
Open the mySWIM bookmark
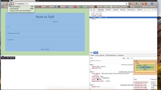click(x=114, y=7)
